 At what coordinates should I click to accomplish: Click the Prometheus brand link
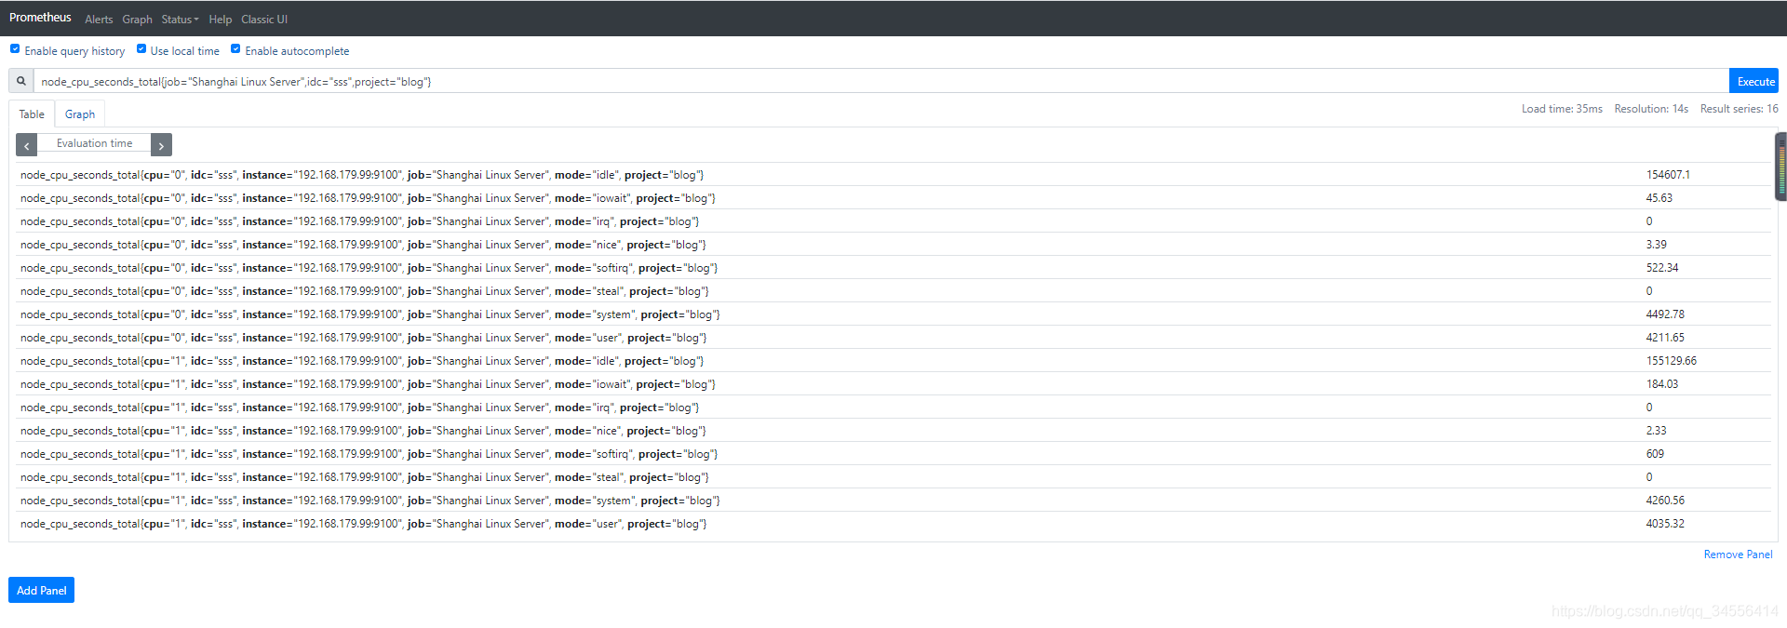(x=40, y=18)
